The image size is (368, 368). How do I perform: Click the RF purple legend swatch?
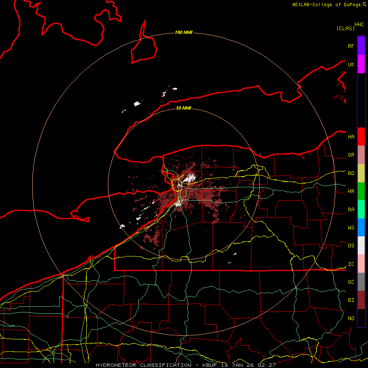pos(361,46)
